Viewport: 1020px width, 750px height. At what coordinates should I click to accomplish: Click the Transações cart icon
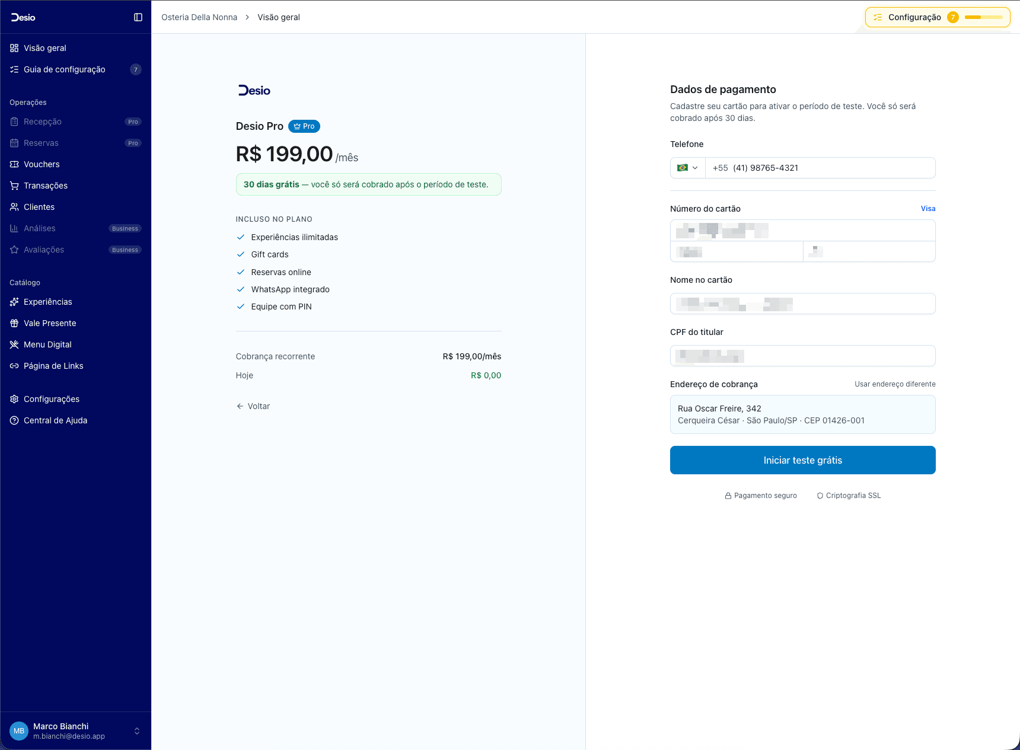click(14, 186)
